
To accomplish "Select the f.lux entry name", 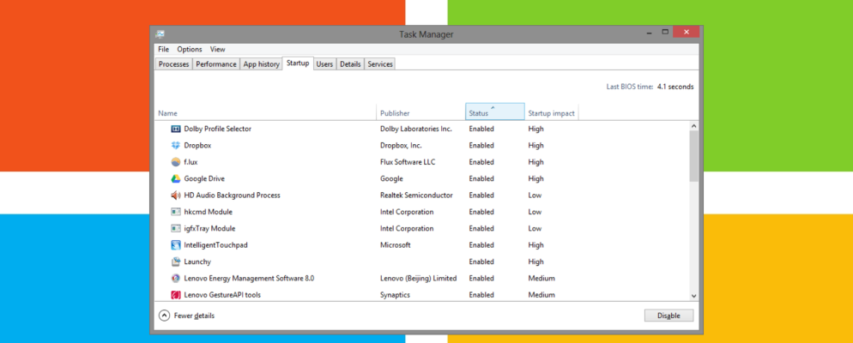I will coord(190,162).
